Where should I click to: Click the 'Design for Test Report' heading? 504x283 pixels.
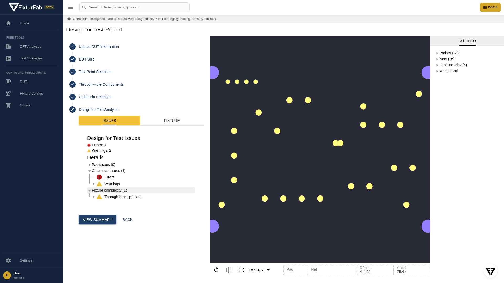tap(94, 30)
